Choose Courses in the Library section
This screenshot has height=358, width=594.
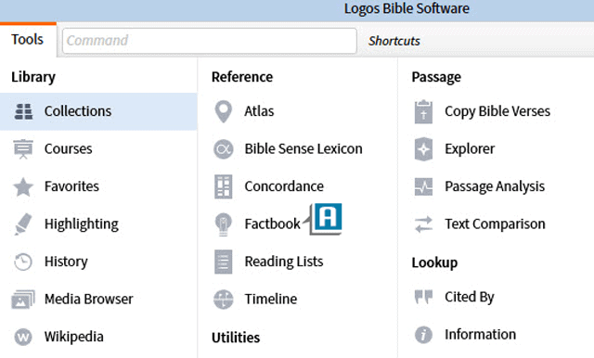click(68, 149)
